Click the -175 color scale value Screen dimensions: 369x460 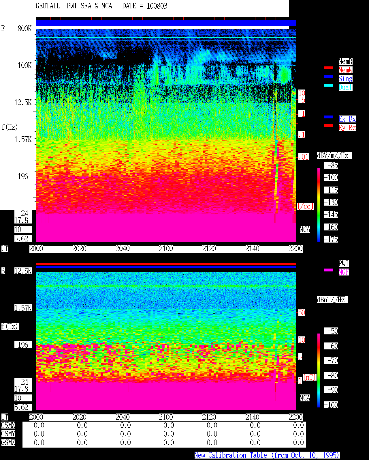click(x=332, y=239)
